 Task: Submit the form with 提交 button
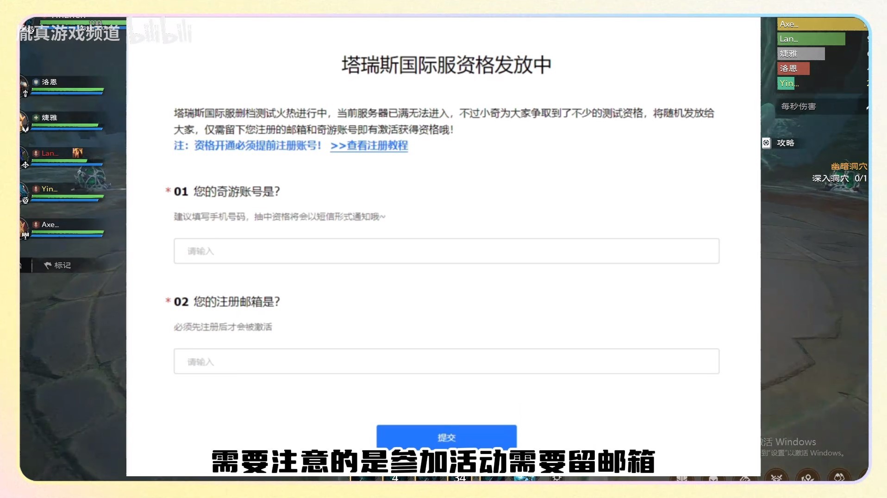tap(446, 437)
